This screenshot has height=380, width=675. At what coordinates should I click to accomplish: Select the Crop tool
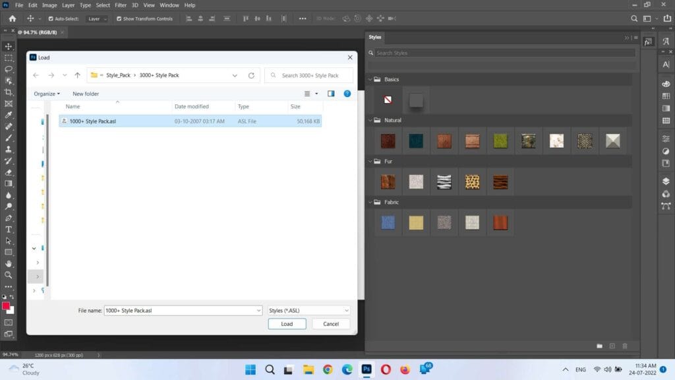pos(9,92)
